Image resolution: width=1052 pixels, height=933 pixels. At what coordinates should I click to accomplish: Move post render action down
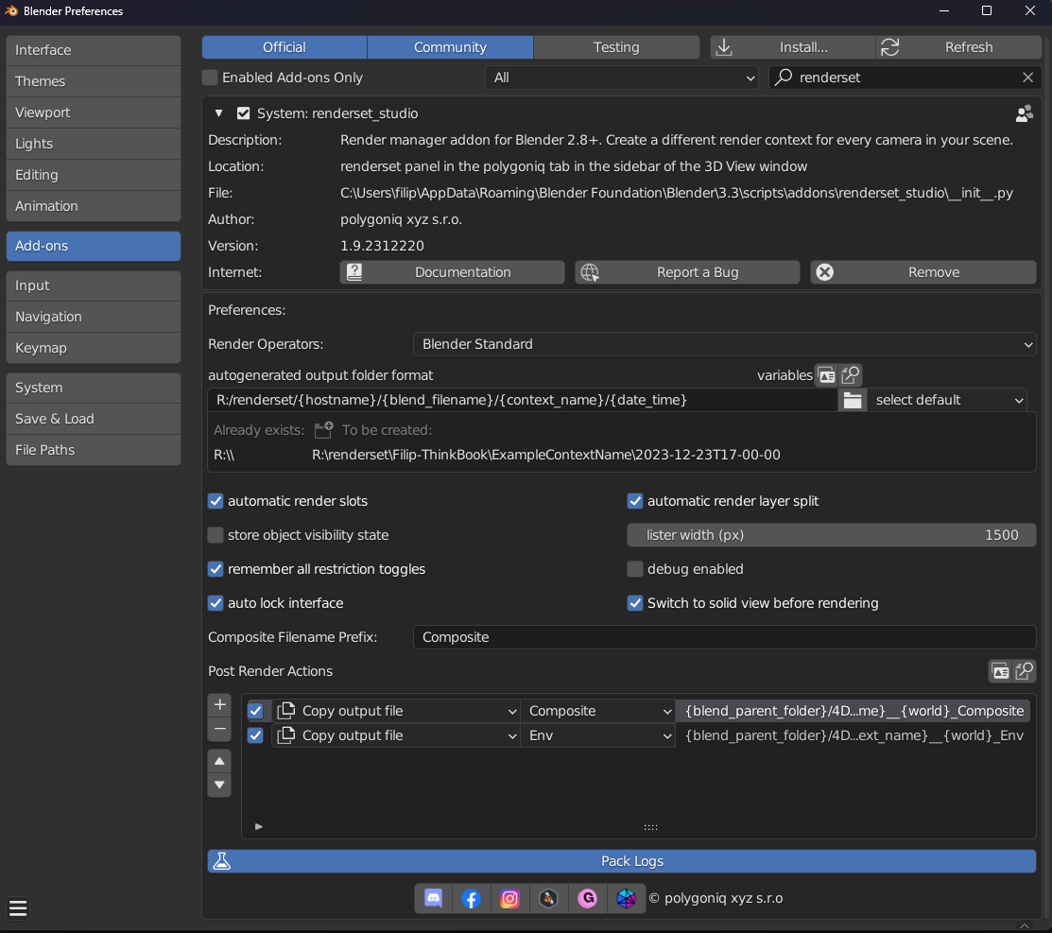(x=219, y=785)
